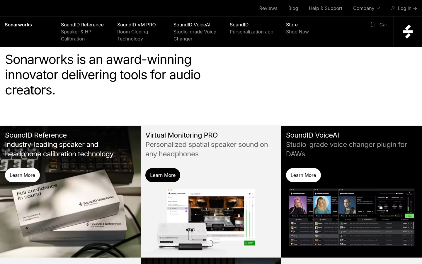Open the shopping cart icon
The image size is (422, 264).
(373, 25)
